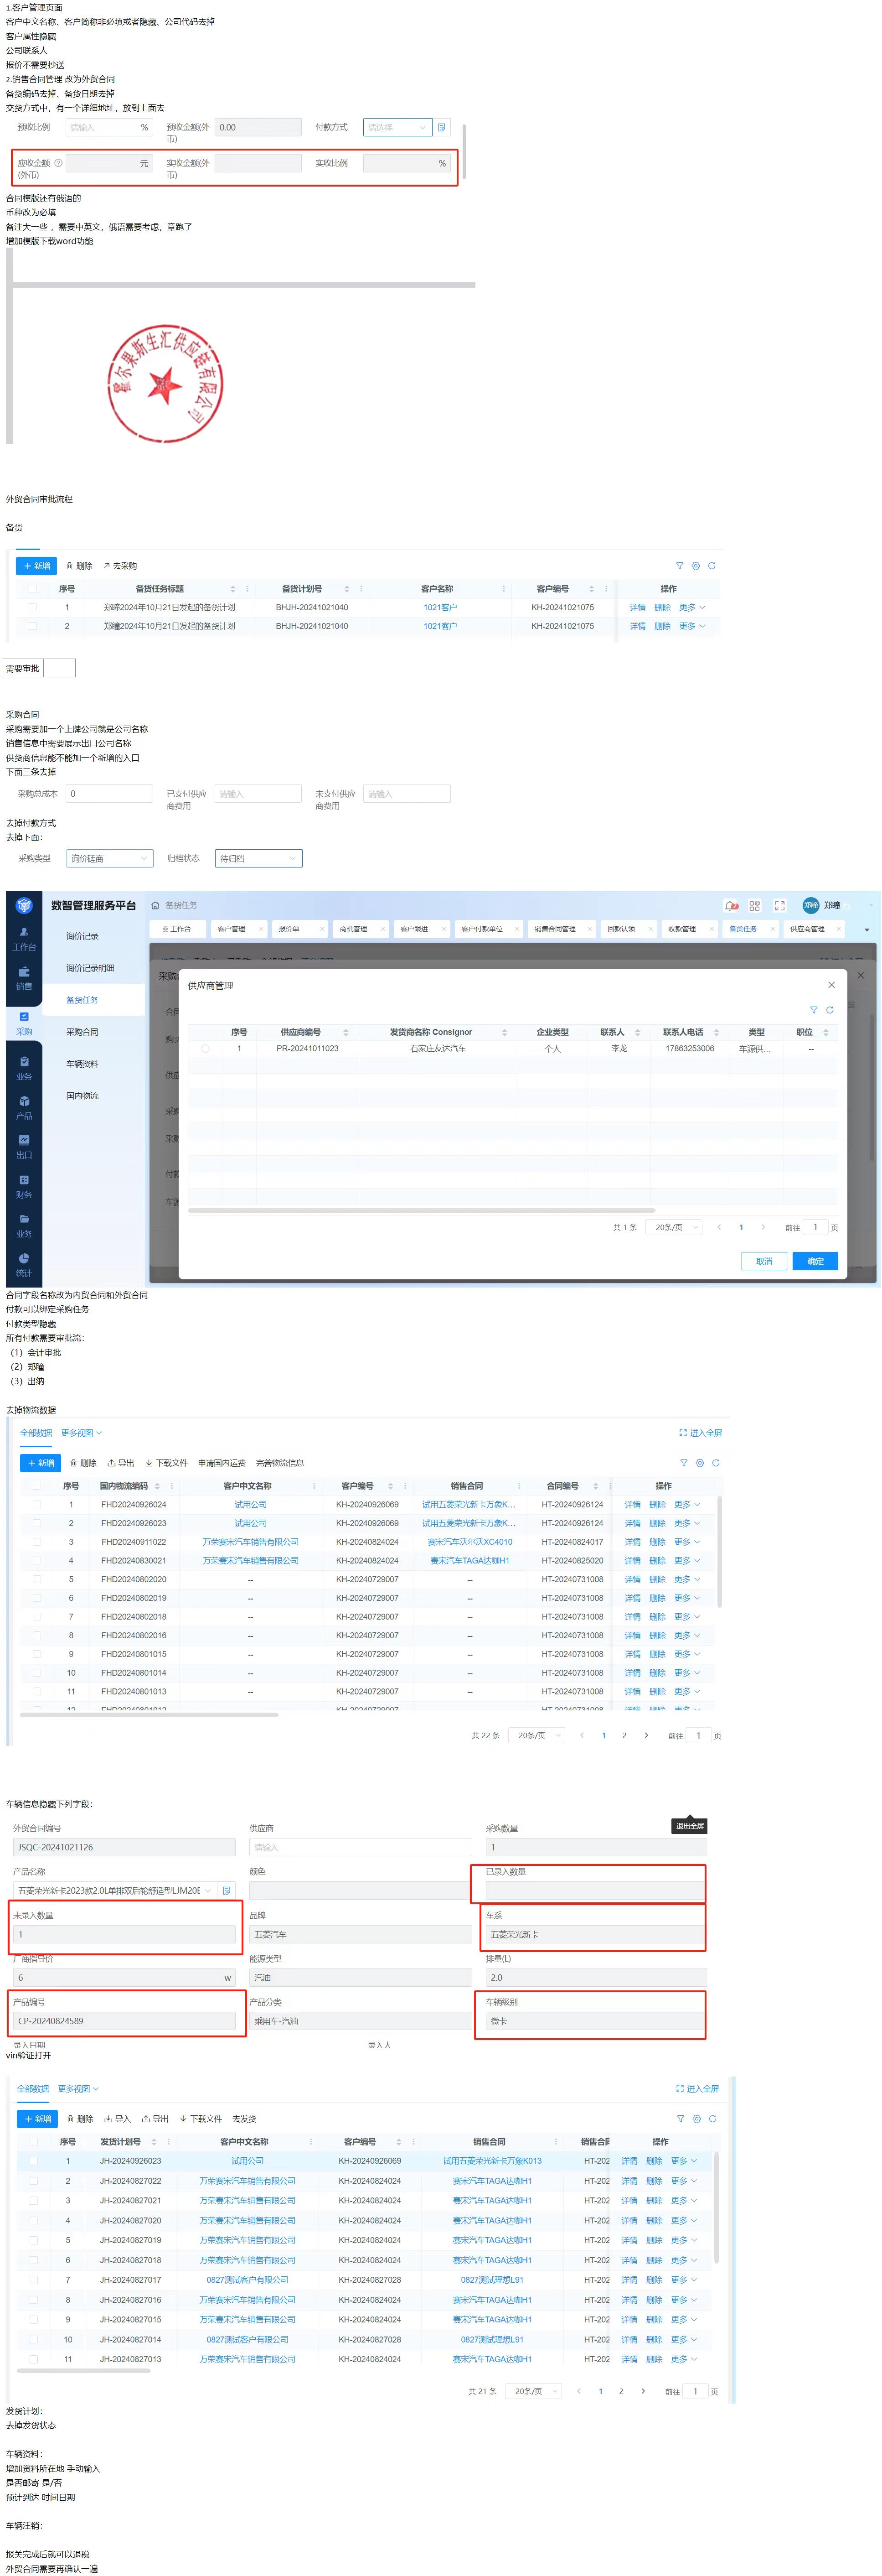Click refresh icon above 备货任务标题 table

tap(711, 566)
